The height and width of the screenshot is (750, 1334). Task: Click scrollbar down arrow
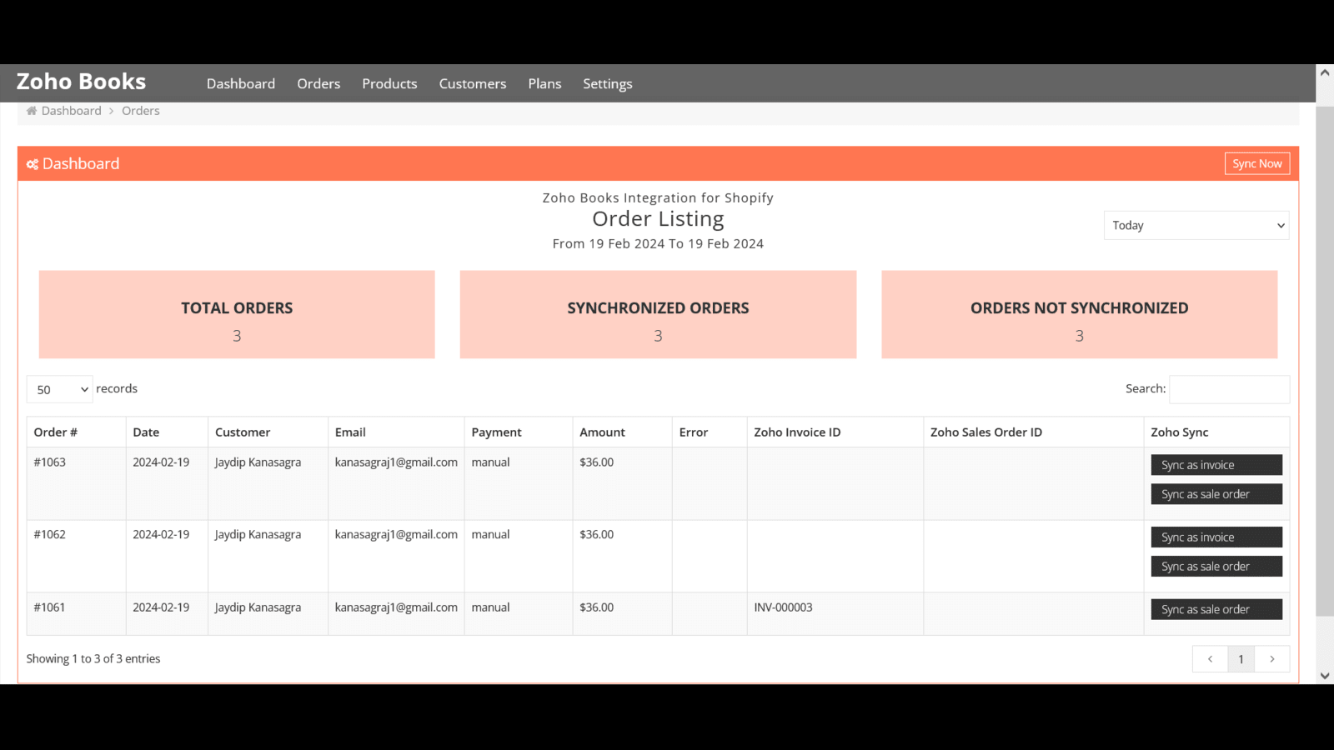tap(1325, 676)
